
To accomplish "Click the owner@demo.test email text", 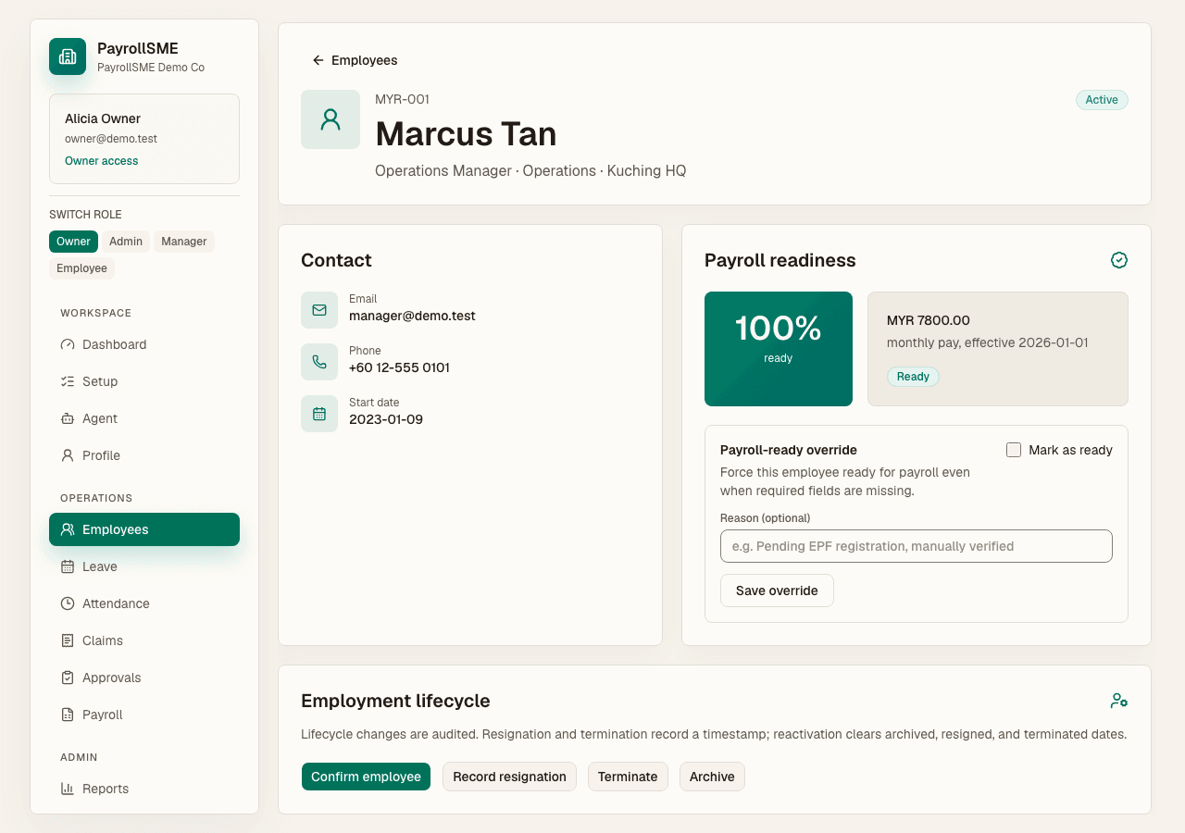I will pyautogui.click(x=111, y=139).
